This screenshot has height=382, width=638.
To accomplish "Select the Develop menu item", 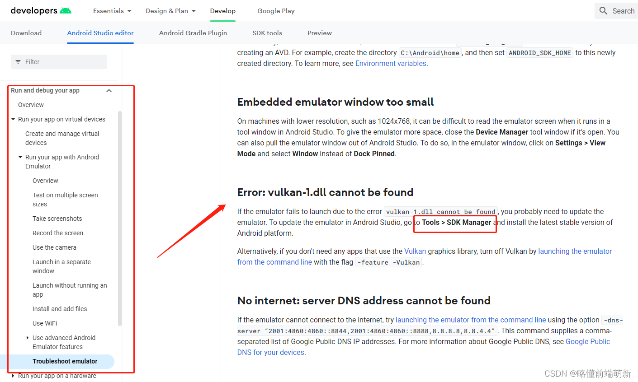I will point(222,10).
